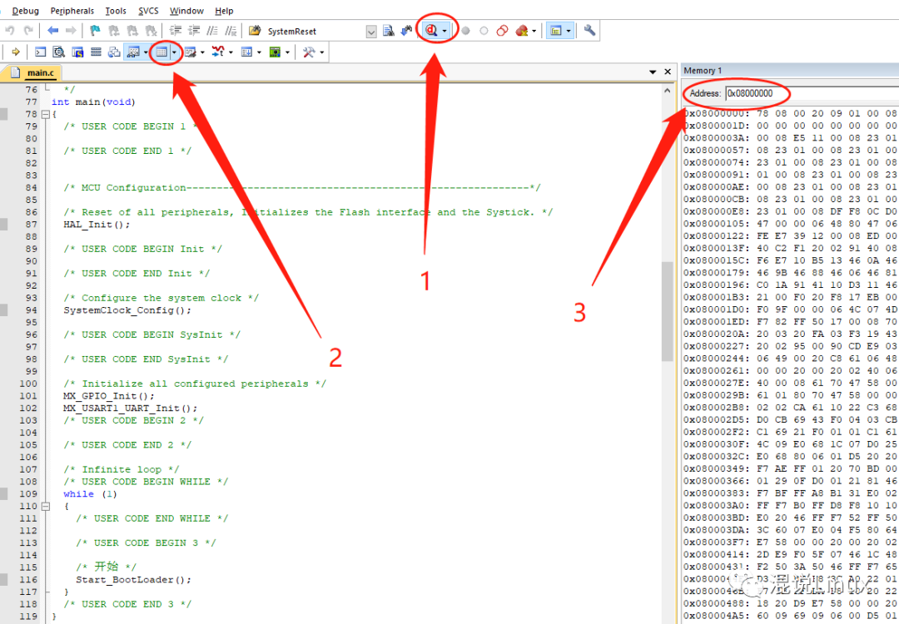Close the main.c editor tab
The height and width of the screenshot is (624, 899).
[x=668, y=72]
